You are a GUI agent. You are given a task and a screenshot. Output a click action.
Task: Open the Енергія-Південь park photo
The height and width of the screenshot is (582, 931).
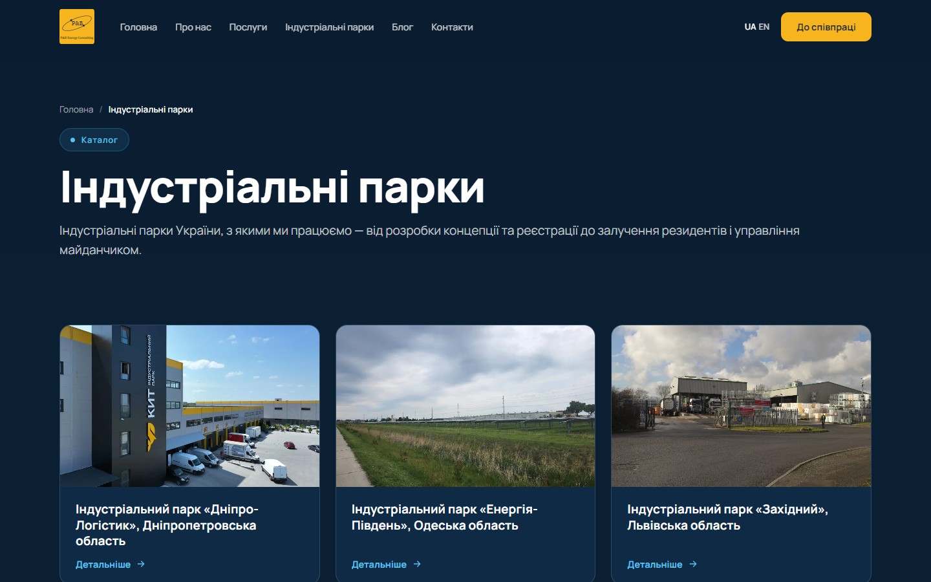pos(465,406)
